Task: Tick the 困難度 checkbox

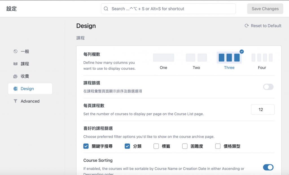Action: click(x=185, y=146)
